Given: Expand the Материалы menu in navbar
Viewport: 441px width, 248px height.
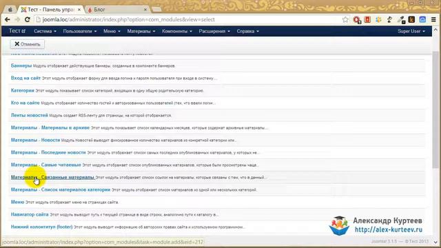Looking at the screenshot, I should (141, 31).
